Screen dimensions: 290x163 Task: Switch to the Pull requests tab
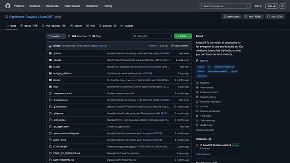tap(54, 26)
